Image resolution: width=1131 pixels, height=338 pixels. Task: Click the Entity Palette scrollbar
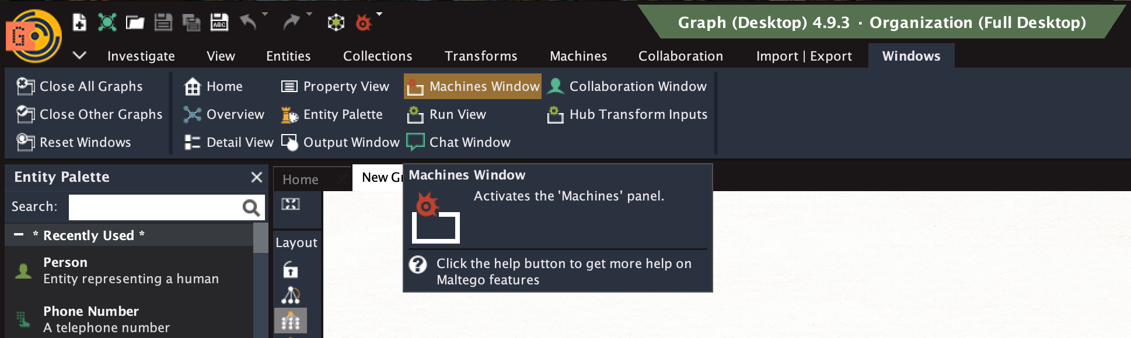pos(260,238)
